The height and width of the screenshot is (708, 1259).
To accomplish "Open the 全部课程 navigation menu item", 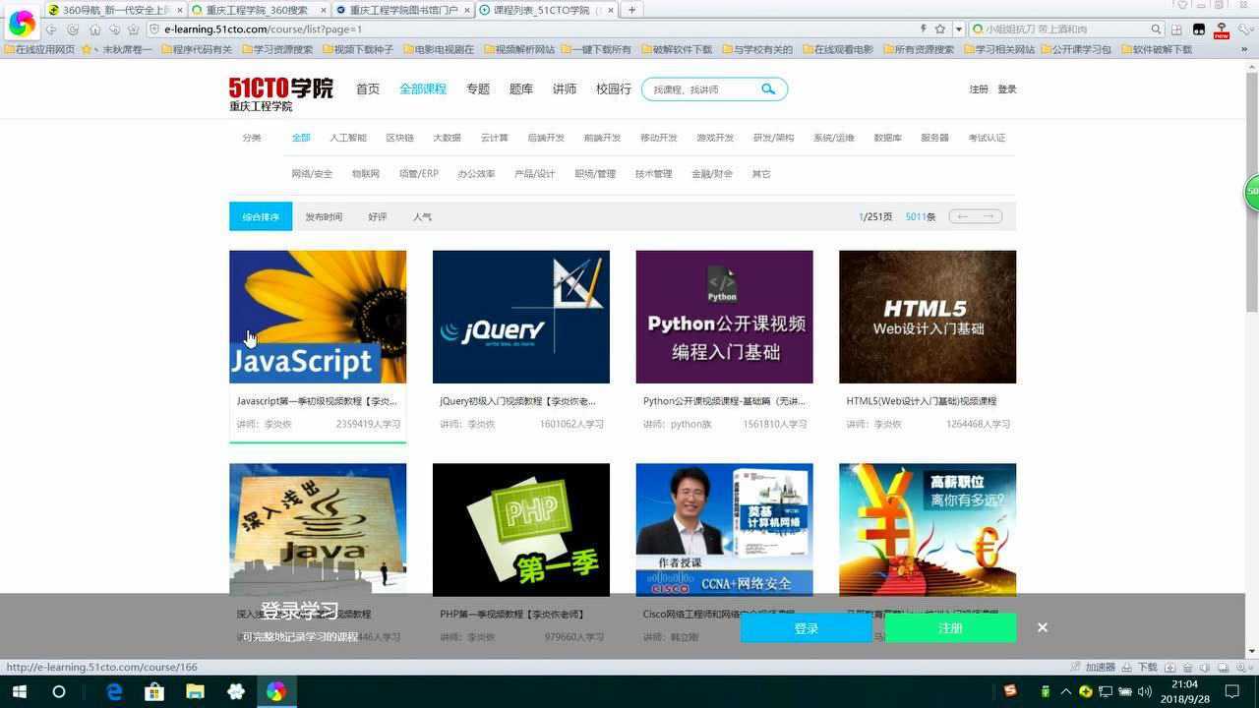I will coord(423,88).
